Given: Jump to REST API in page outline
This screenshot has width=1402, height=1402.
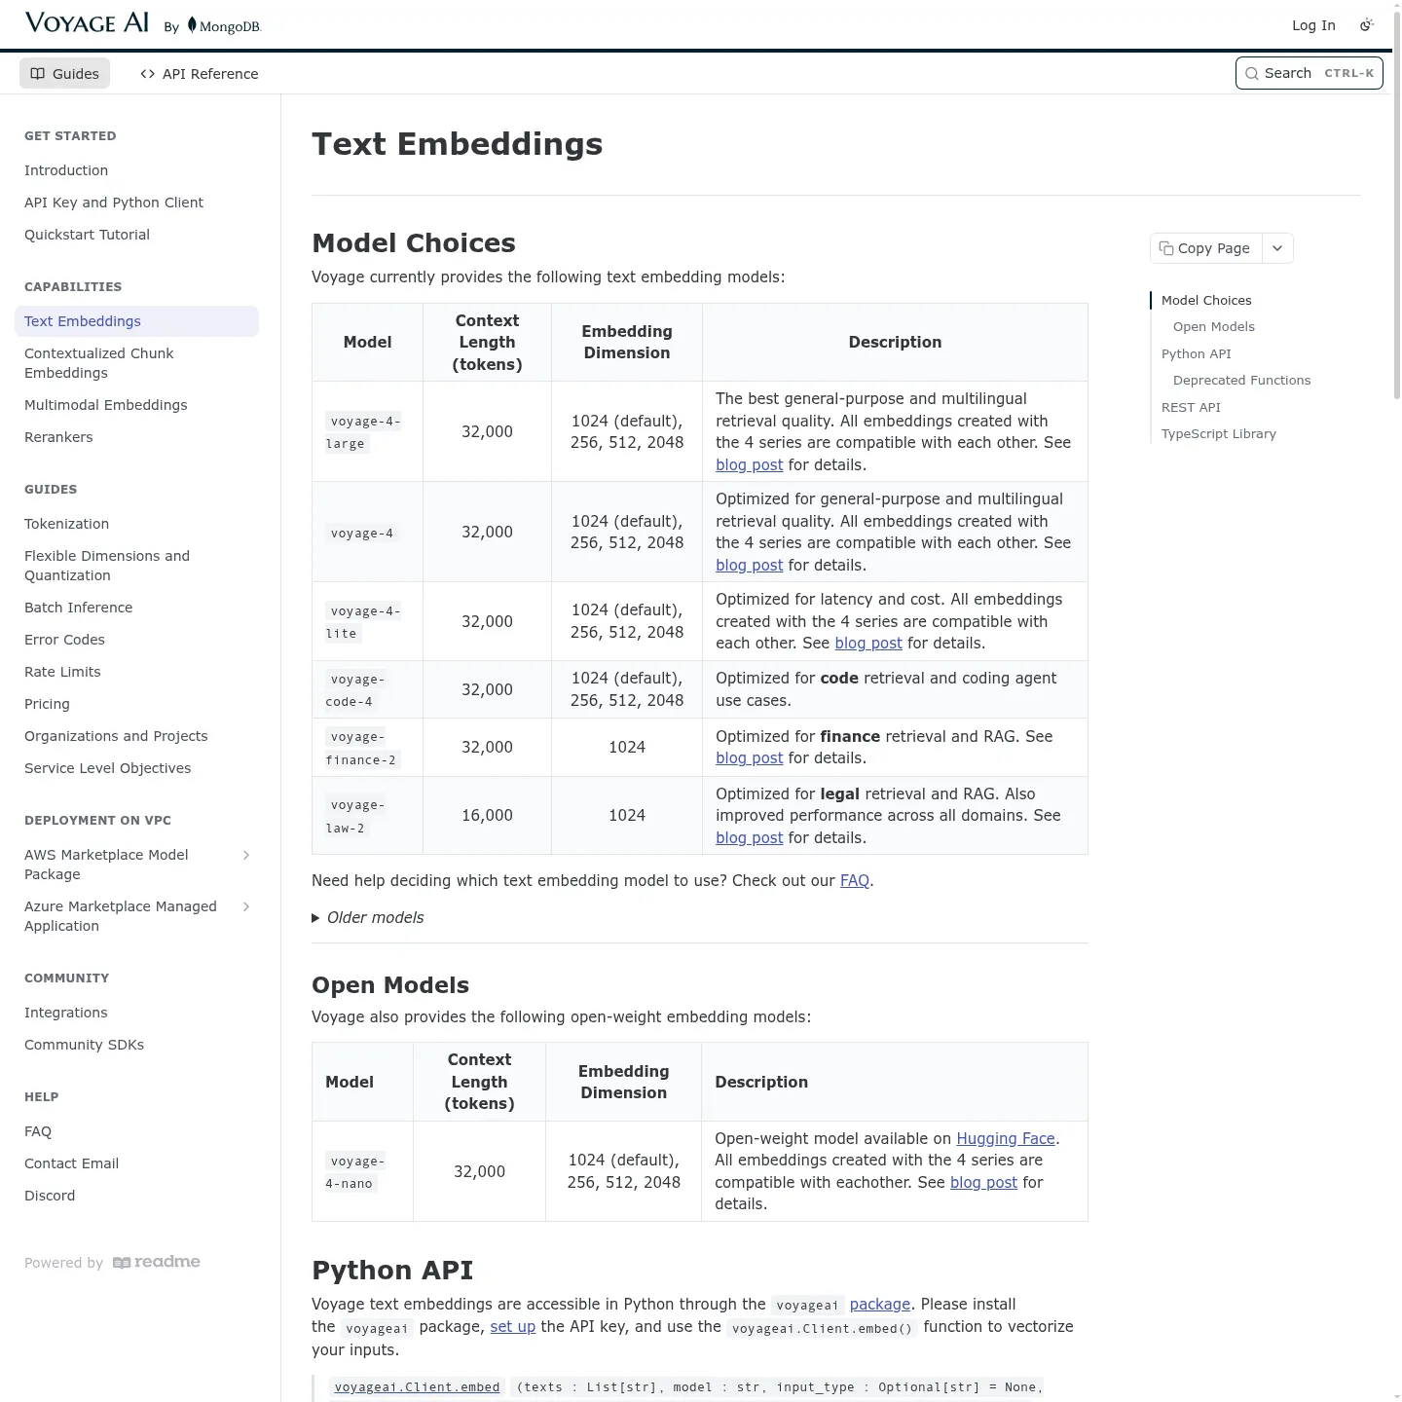Looking at the screenshot, I should (x=1191, y=408).
